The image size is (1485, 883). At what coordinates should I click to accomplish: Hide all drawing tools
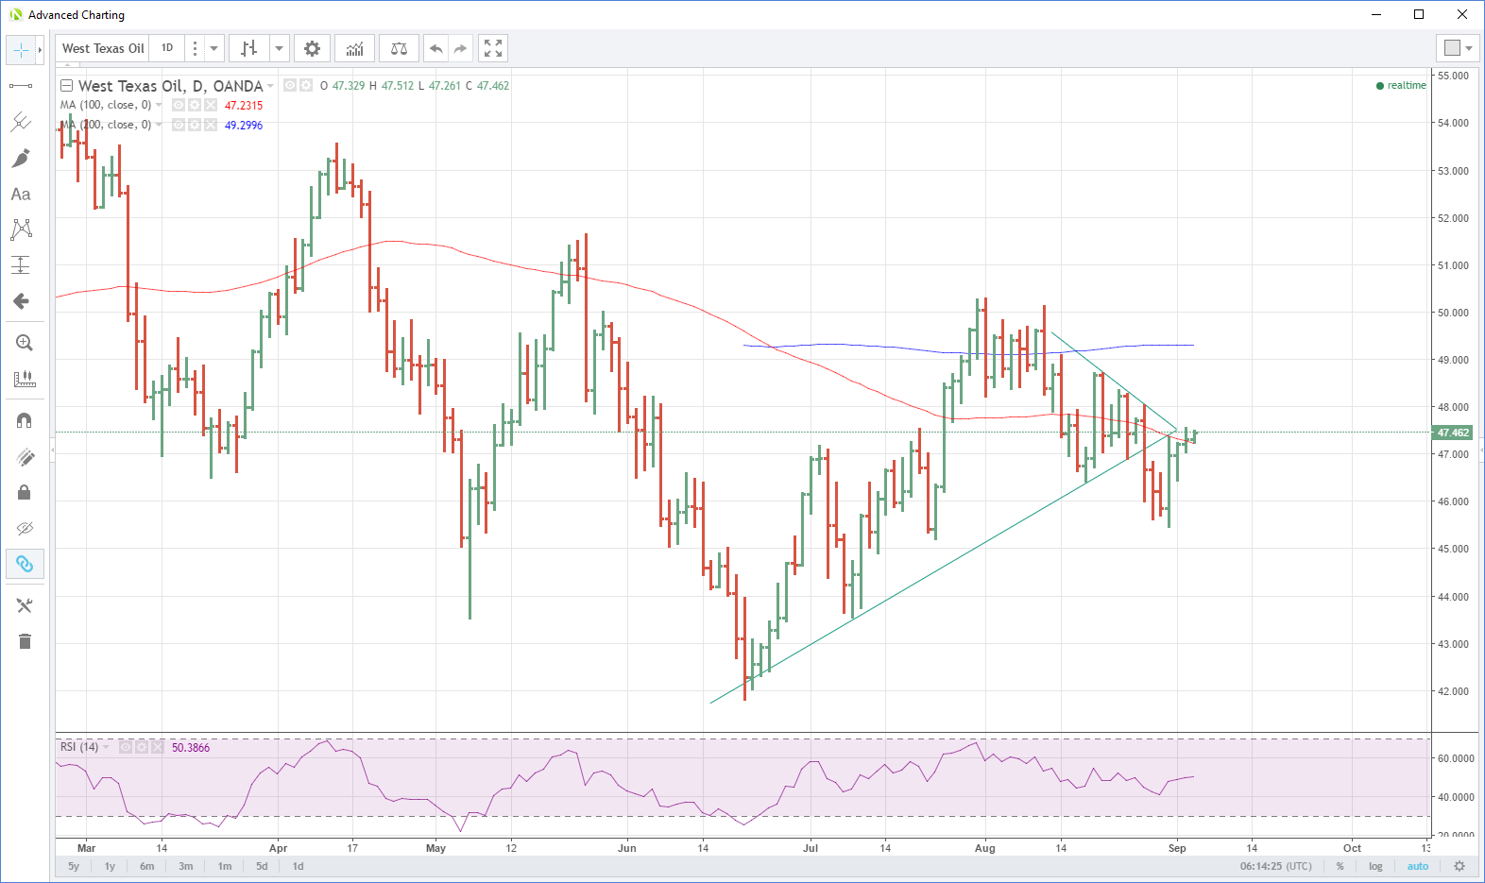click(x=25, y=528)
